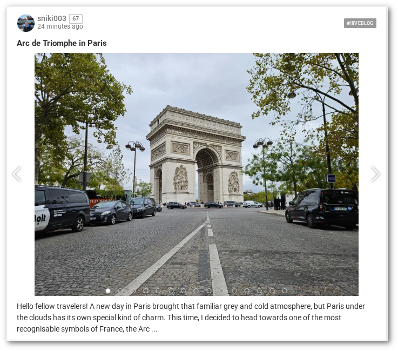
Task: Open the #HIVEBLOG tag label
Action: tap(360, 23)
